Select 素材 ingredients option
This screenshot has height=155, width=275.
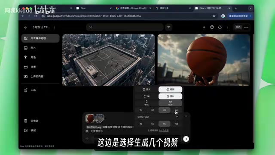tap(170, 96)
